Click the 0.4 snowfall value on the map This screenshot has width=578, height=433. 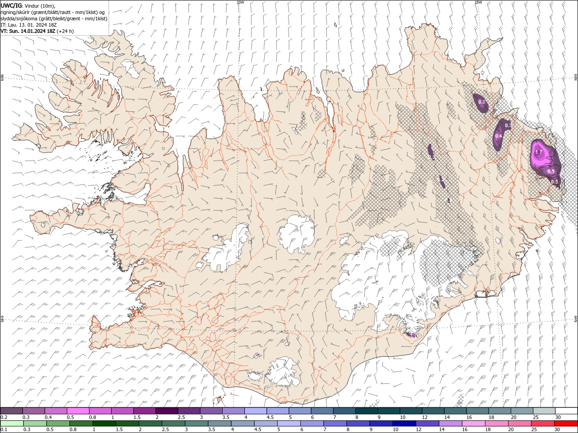click(499, 136)
